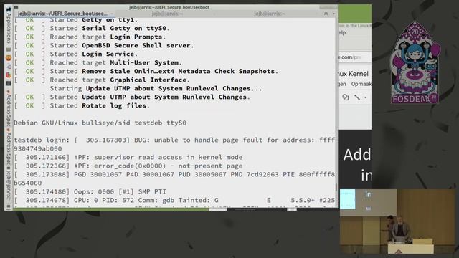Click the URL field in background browser window

click(354, 57)
